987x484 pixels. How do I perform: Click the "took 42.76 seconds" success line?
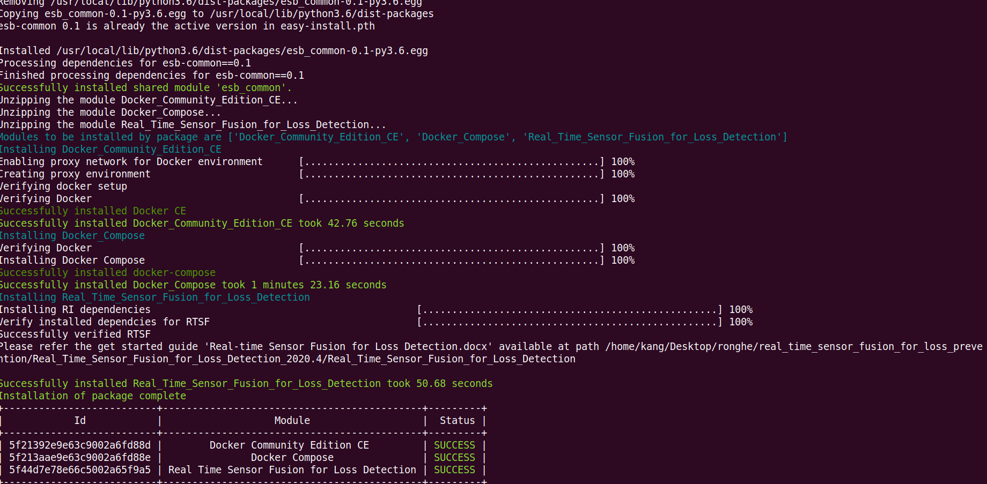pos(202,224)
